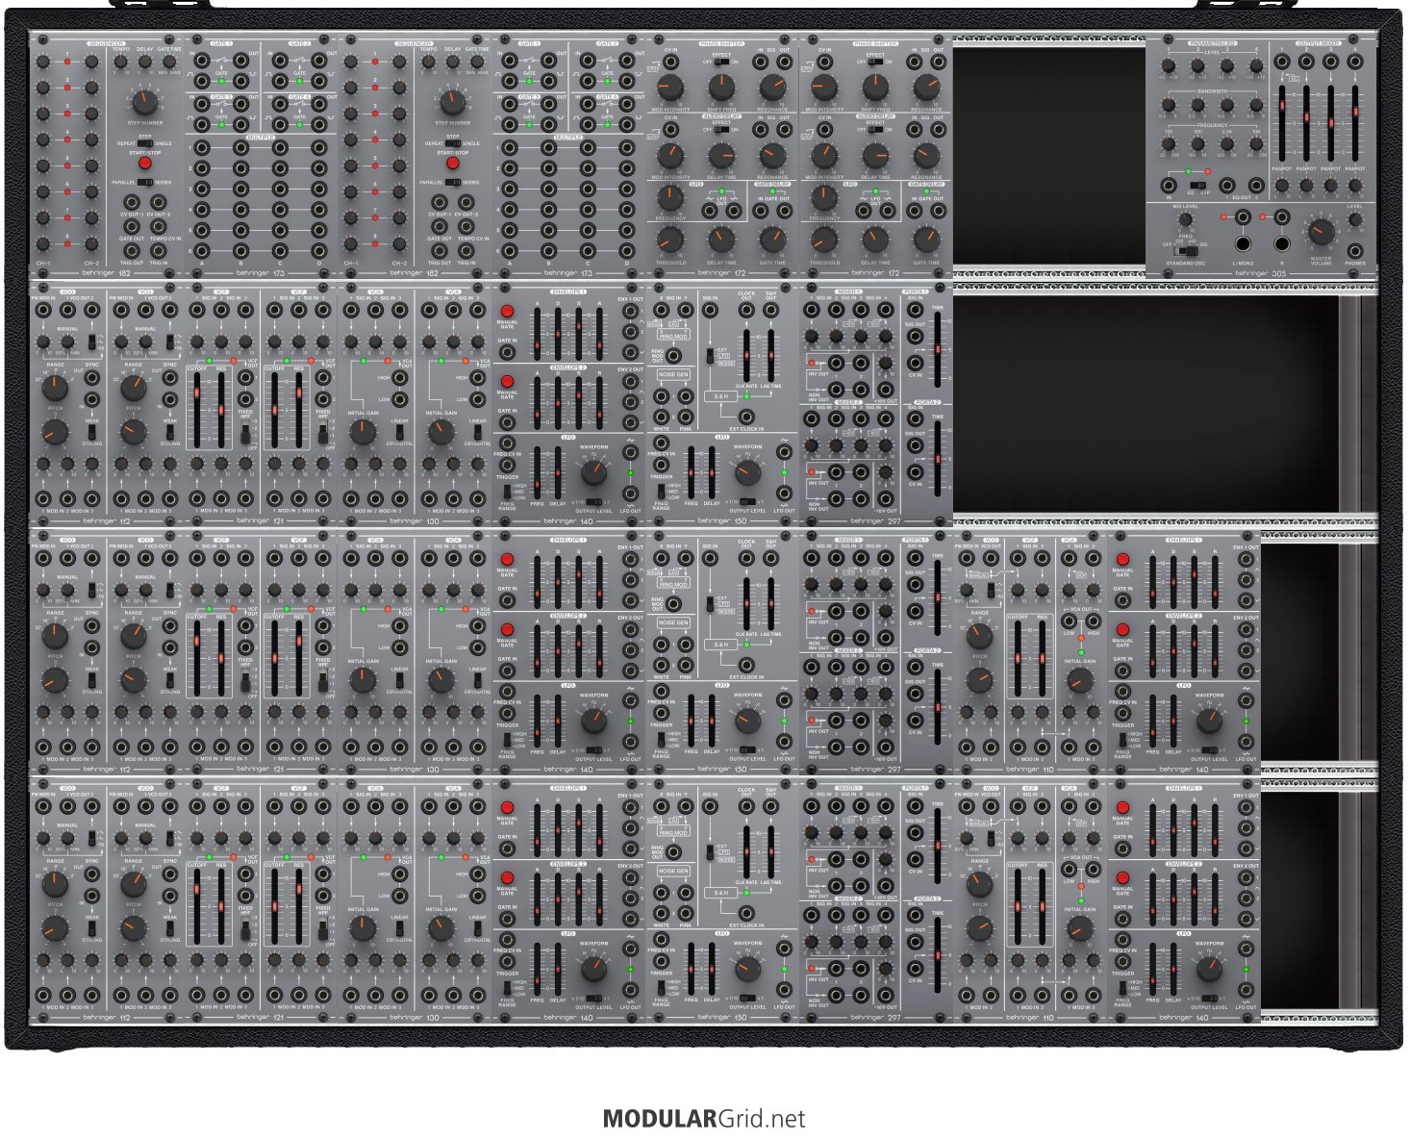Adjust the Tempo knob on the right 182 sequencer
The image size is (1410, 1139).
[x=428, y=62]
